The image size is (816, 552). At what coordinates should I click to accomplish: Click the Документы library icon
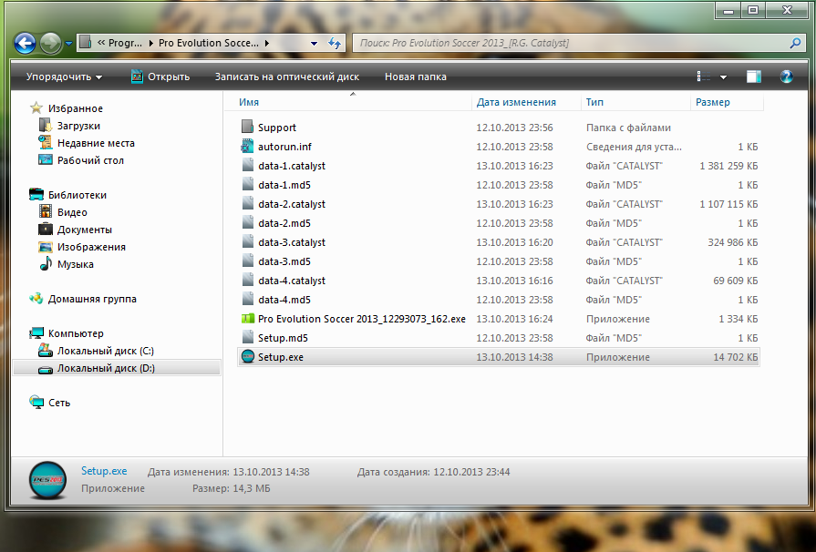46,229
